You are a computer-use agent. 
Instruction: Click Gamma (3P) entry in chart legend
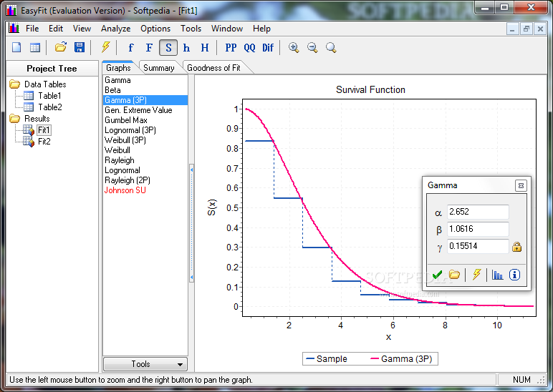tap(401, 359)
